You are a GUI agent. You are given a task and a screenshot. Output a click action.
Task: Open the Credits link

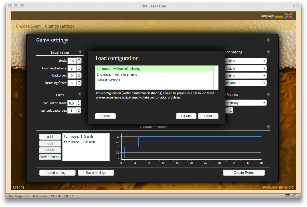[19, 187]
